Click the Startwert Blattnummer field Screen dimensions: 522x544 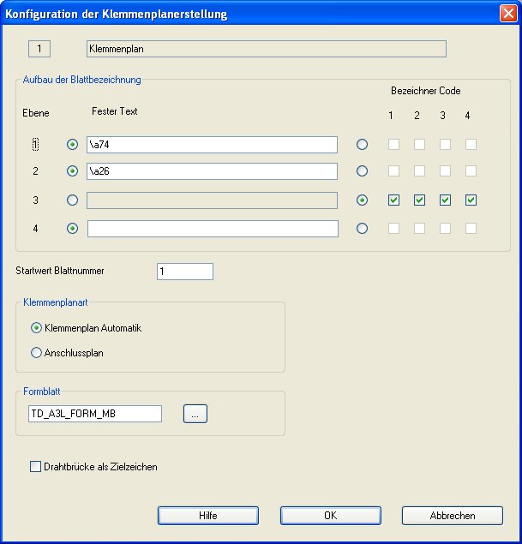click(185, 272)
